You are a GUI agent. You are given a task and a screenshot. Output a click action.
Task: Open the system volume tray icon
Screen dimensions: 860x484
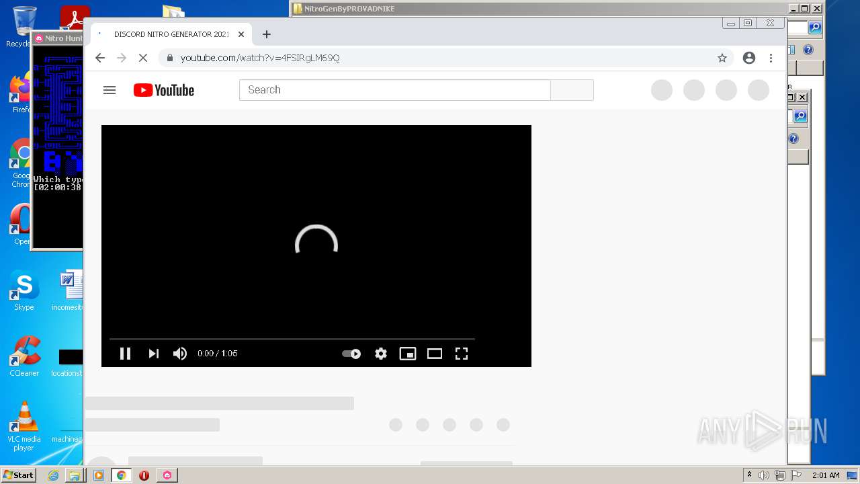(x=764, y=475)
